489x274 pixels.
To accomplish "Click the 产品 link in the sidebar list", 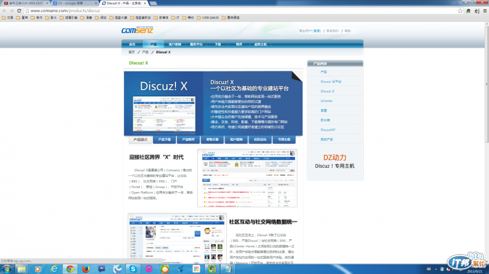I will pos(323,72).
